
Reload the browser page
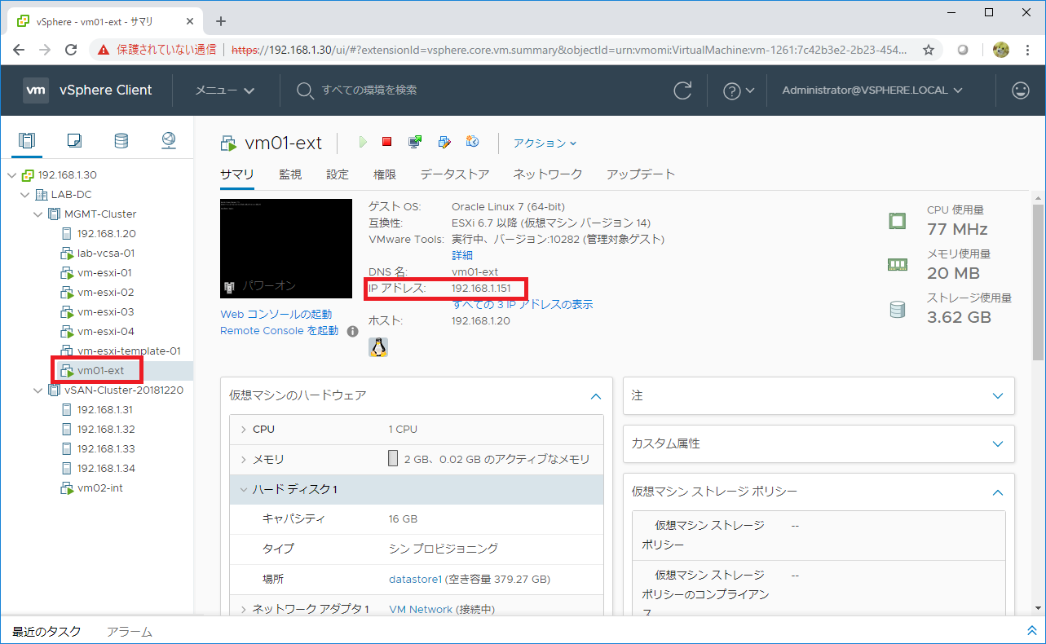[71, 50]
